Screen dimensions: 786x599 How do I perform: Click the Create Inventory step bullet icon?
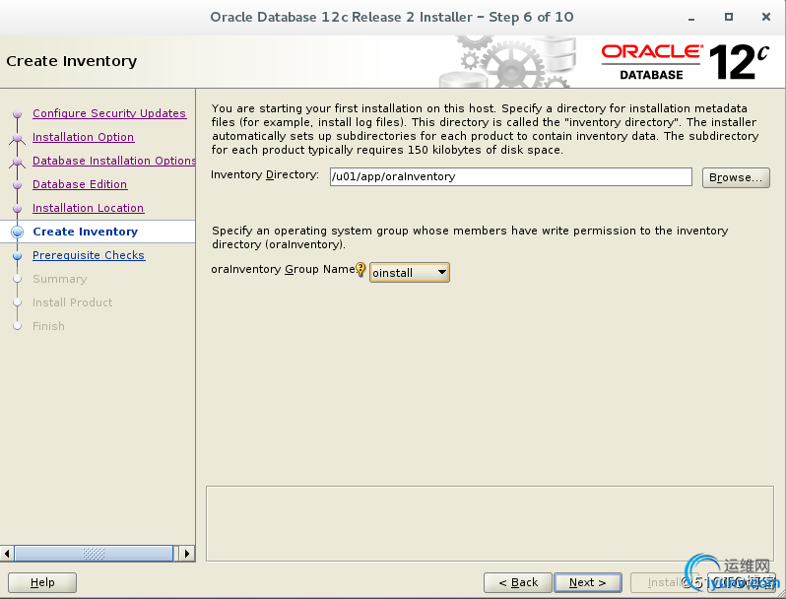17,232
